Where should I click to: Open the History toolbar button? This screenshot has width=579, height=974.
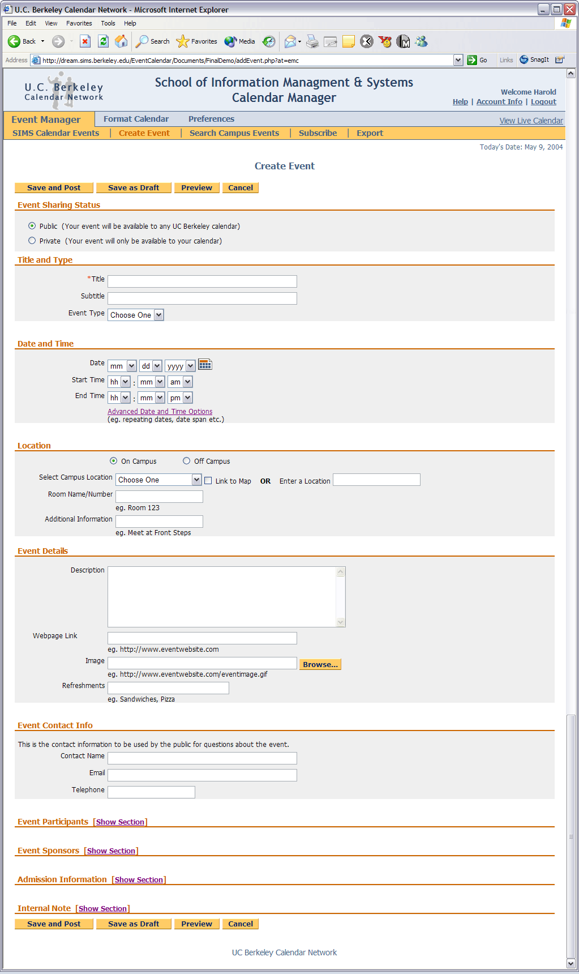269,41
